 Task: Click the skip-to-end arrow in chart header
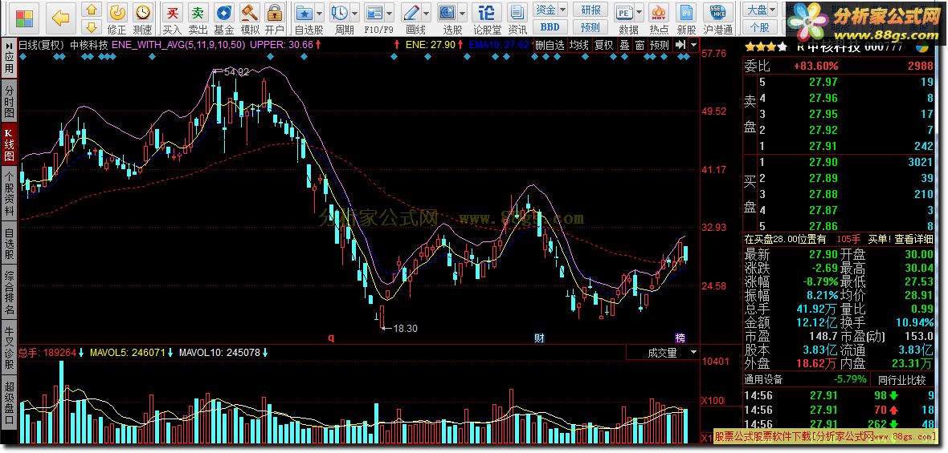click(x=680, y=45)
